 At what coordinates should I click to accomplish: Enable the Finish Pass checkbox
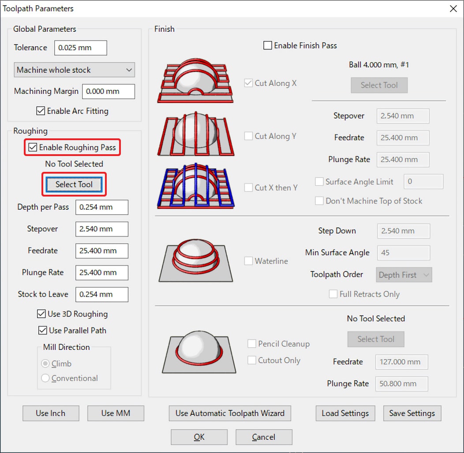(x=268, y=45)
